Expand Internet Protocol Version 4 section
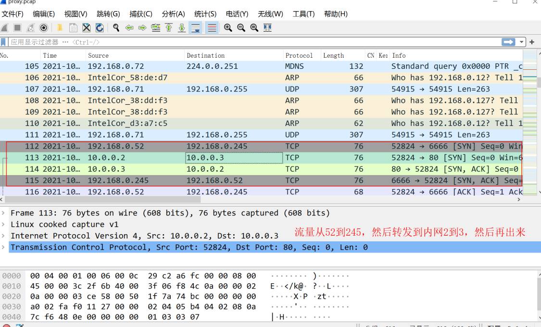 4,236
